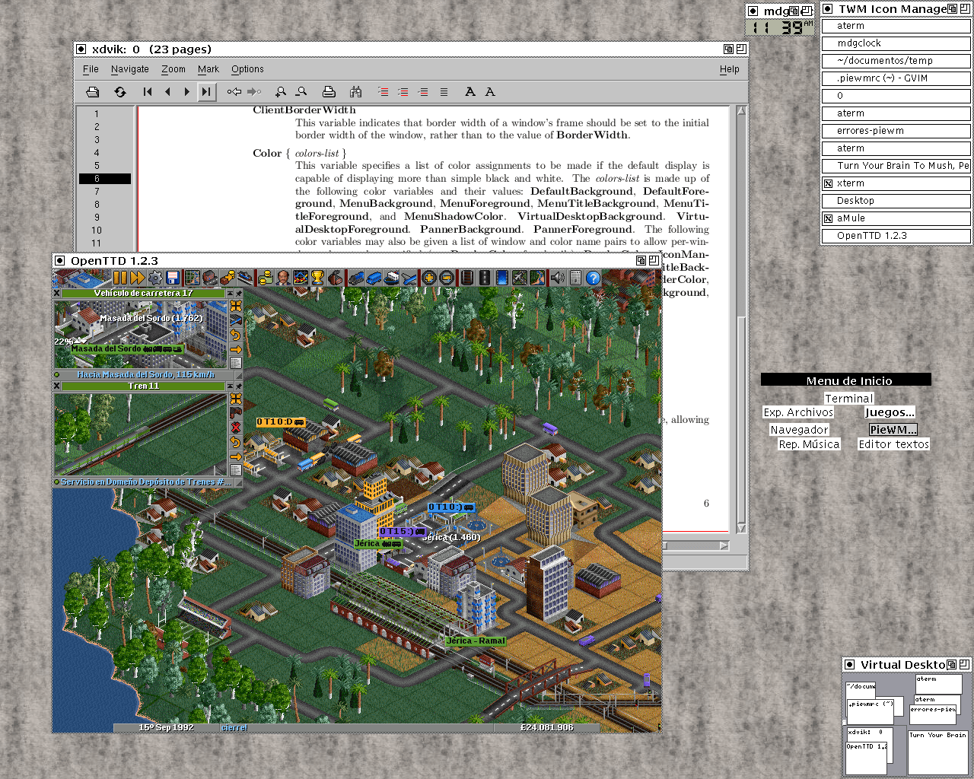Expand the 'PieWM...' submenu
Screen dimensions: 974x779
[x=893, y=430]
